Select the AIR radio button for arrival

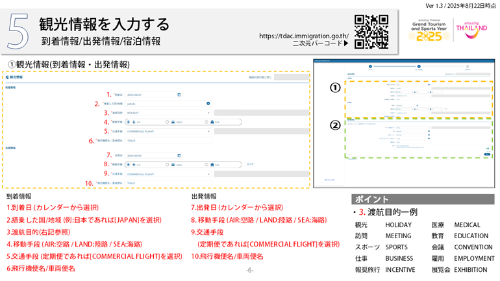tap(128, 122)
